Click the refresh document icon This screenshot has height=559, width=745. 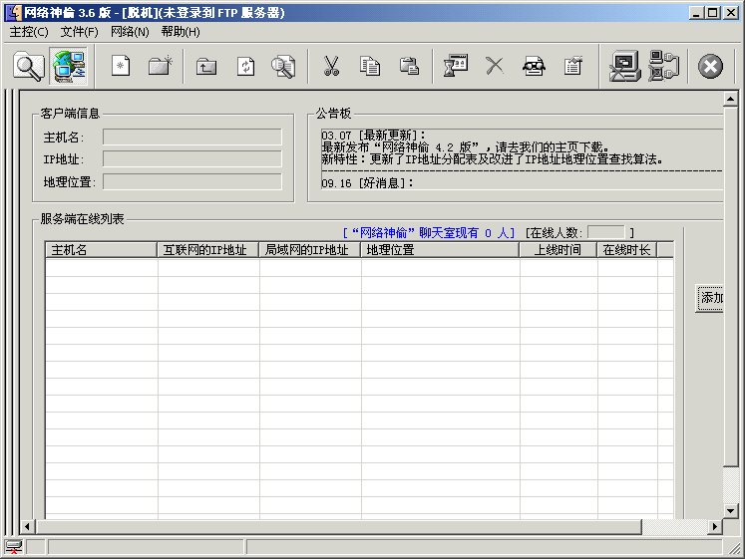coord(245,66)
